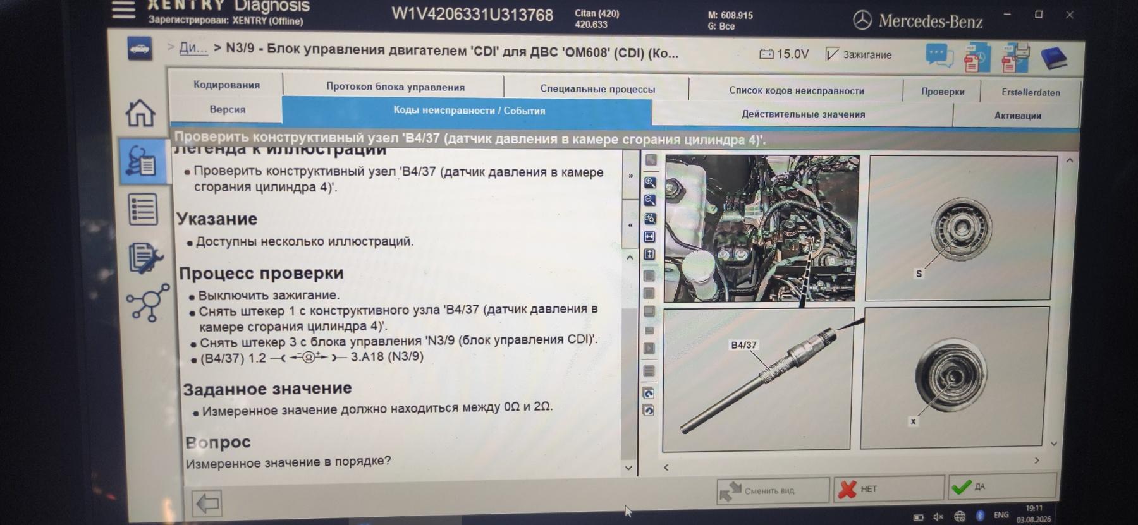Open the Bluetooth tray icon

pos(980,516)
